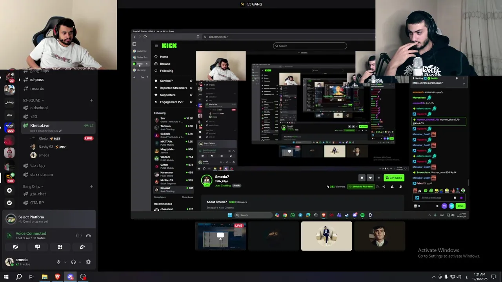Click Browse in the streamed Kick sidebar
502x282 pixels.
(x=165, y=64)
